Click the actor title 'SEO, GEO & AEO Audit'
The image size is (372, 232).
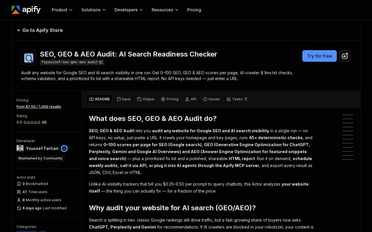(x=128, y=54)
